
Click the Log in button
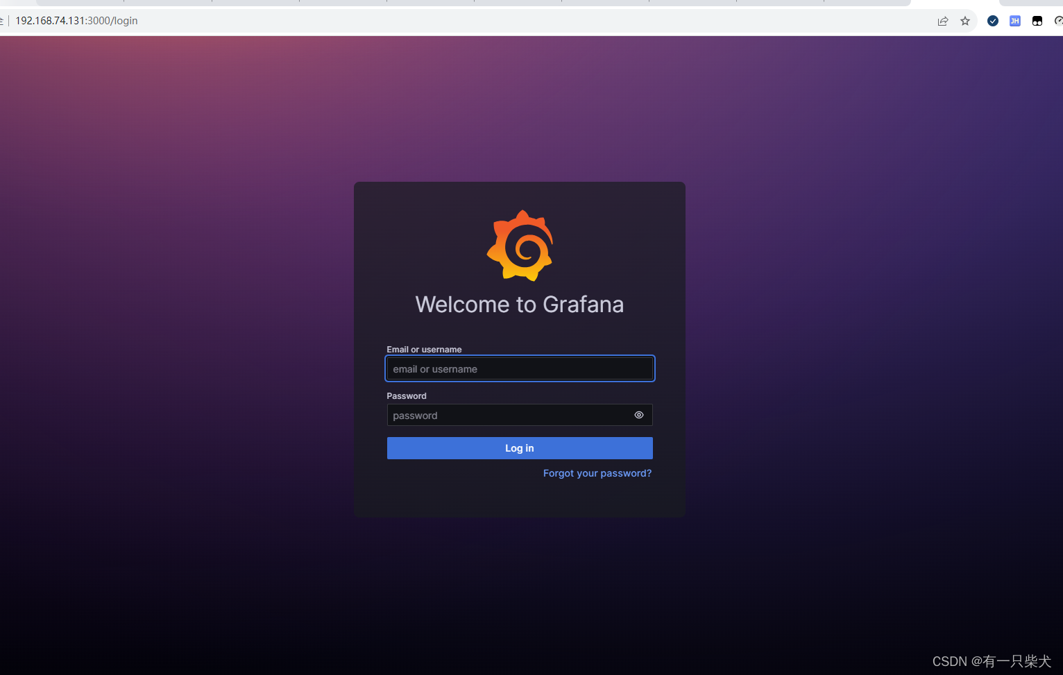point(519,448)
